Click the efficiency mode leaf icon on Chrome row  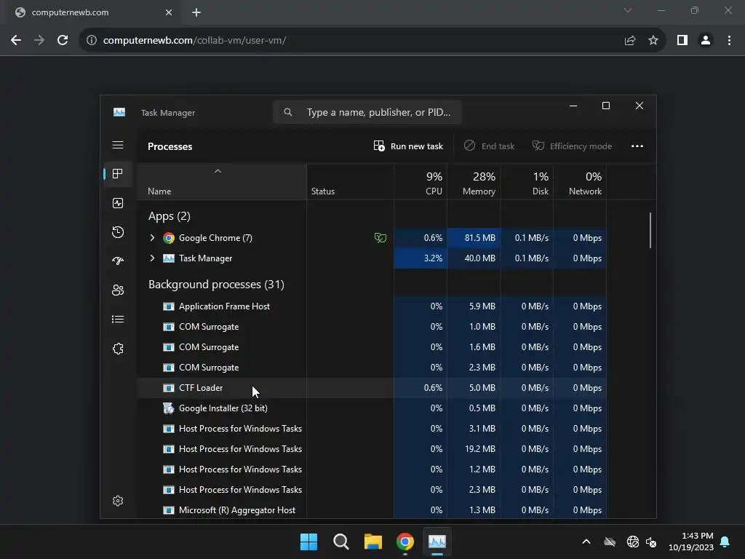pos(380,238)
